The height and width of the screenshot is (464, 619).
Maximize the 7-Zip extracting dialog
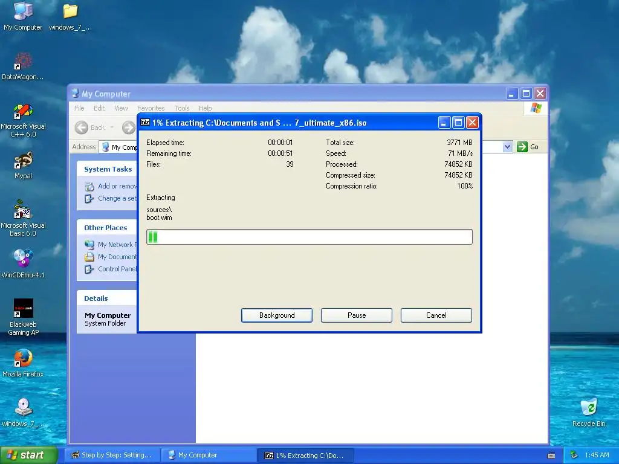click(458, 122)
